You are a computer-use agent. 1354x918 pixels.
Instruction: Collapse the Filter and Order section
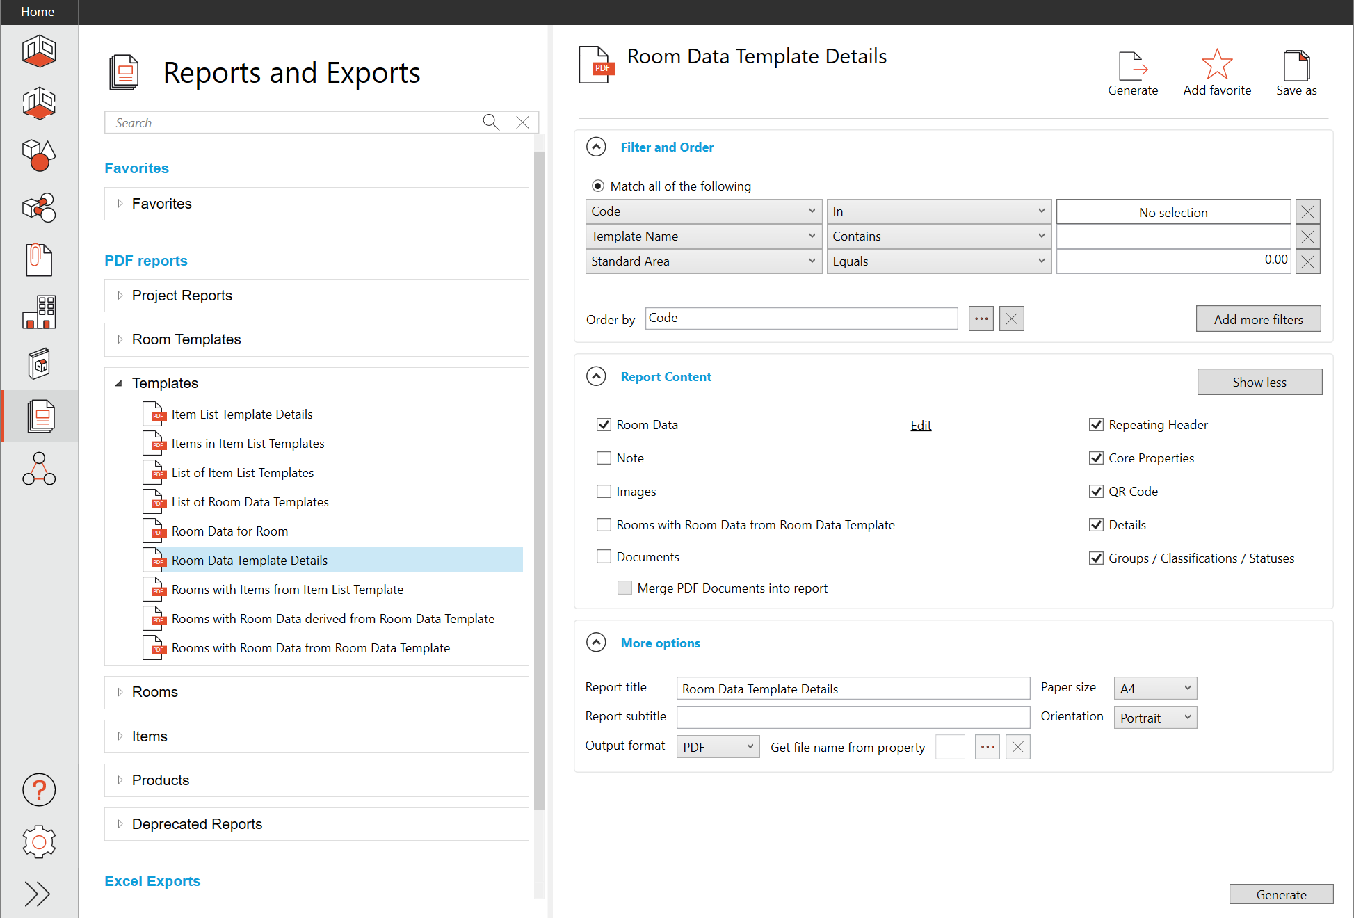[x=596, y=147]
